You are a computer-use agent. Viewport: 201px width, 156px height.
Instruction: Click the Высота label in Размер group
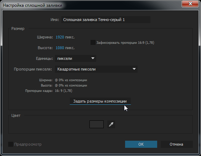[45, 48]
